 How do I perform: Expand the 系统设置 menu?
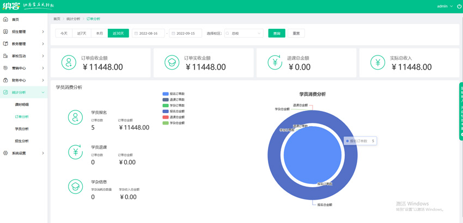43,153
